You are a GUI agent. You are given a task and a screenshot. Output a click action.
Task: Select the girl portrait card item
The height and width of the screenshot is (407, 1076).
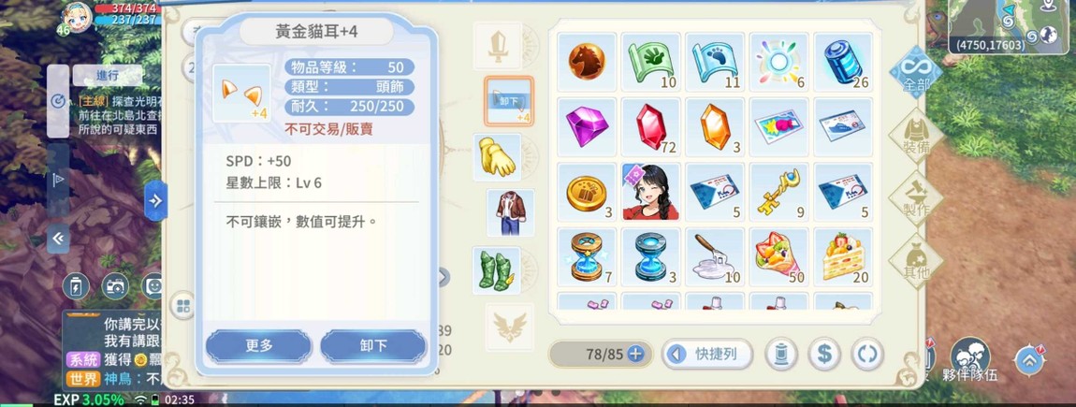coord(650,192)
